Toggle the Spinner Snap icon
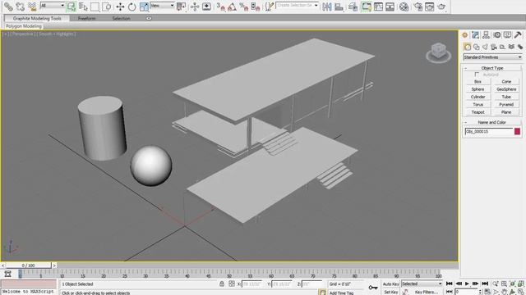Screen dimensions: 526x295 point(256,7)
